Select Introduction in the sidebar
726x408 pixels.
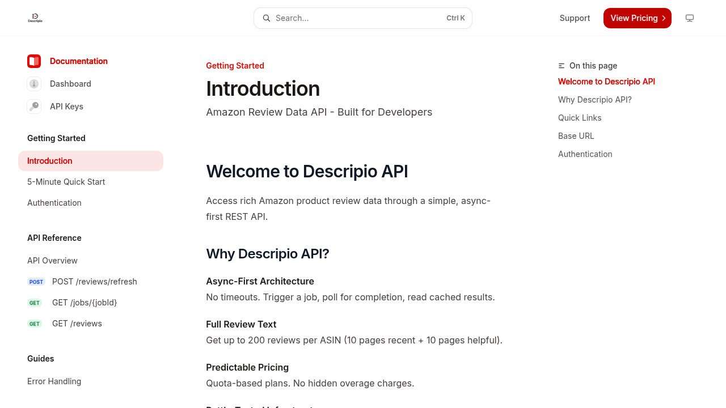pyautogui.click(x=91, y=161)
